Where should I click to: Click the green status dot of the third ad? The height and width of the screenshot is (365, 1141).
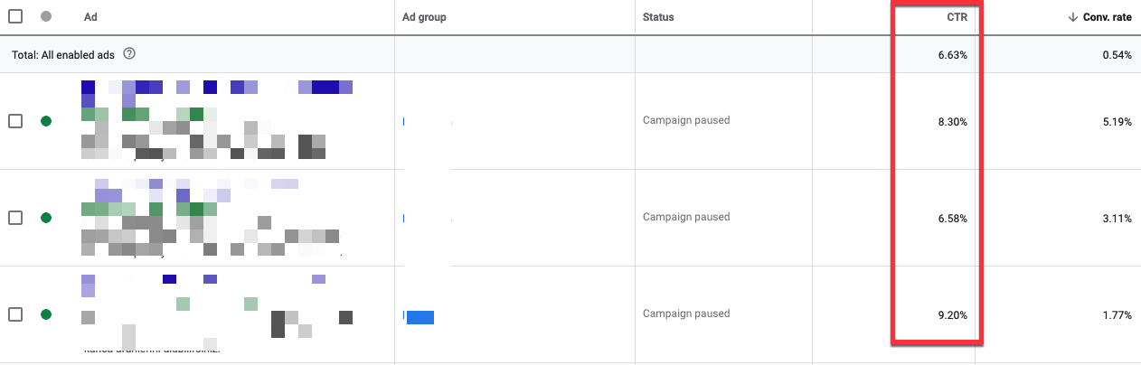click(x=46, y=314)
